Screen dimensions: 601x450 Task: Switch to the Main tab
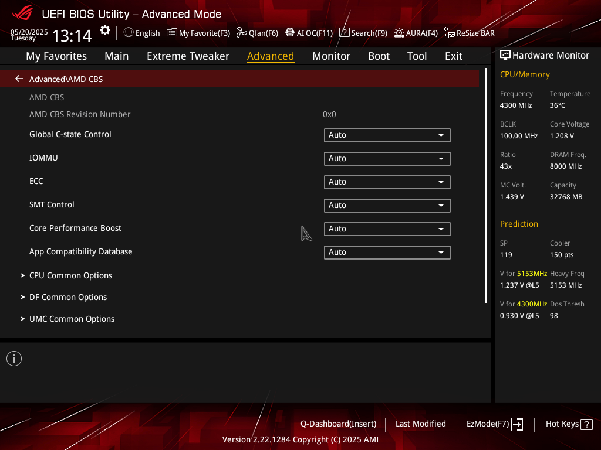[x=117, y=56]
